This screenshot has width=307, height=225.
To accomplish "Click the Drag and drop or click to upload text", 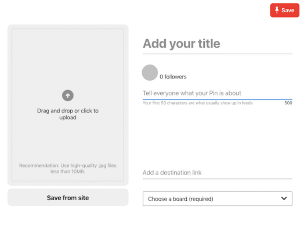I will tap(68, 114).
